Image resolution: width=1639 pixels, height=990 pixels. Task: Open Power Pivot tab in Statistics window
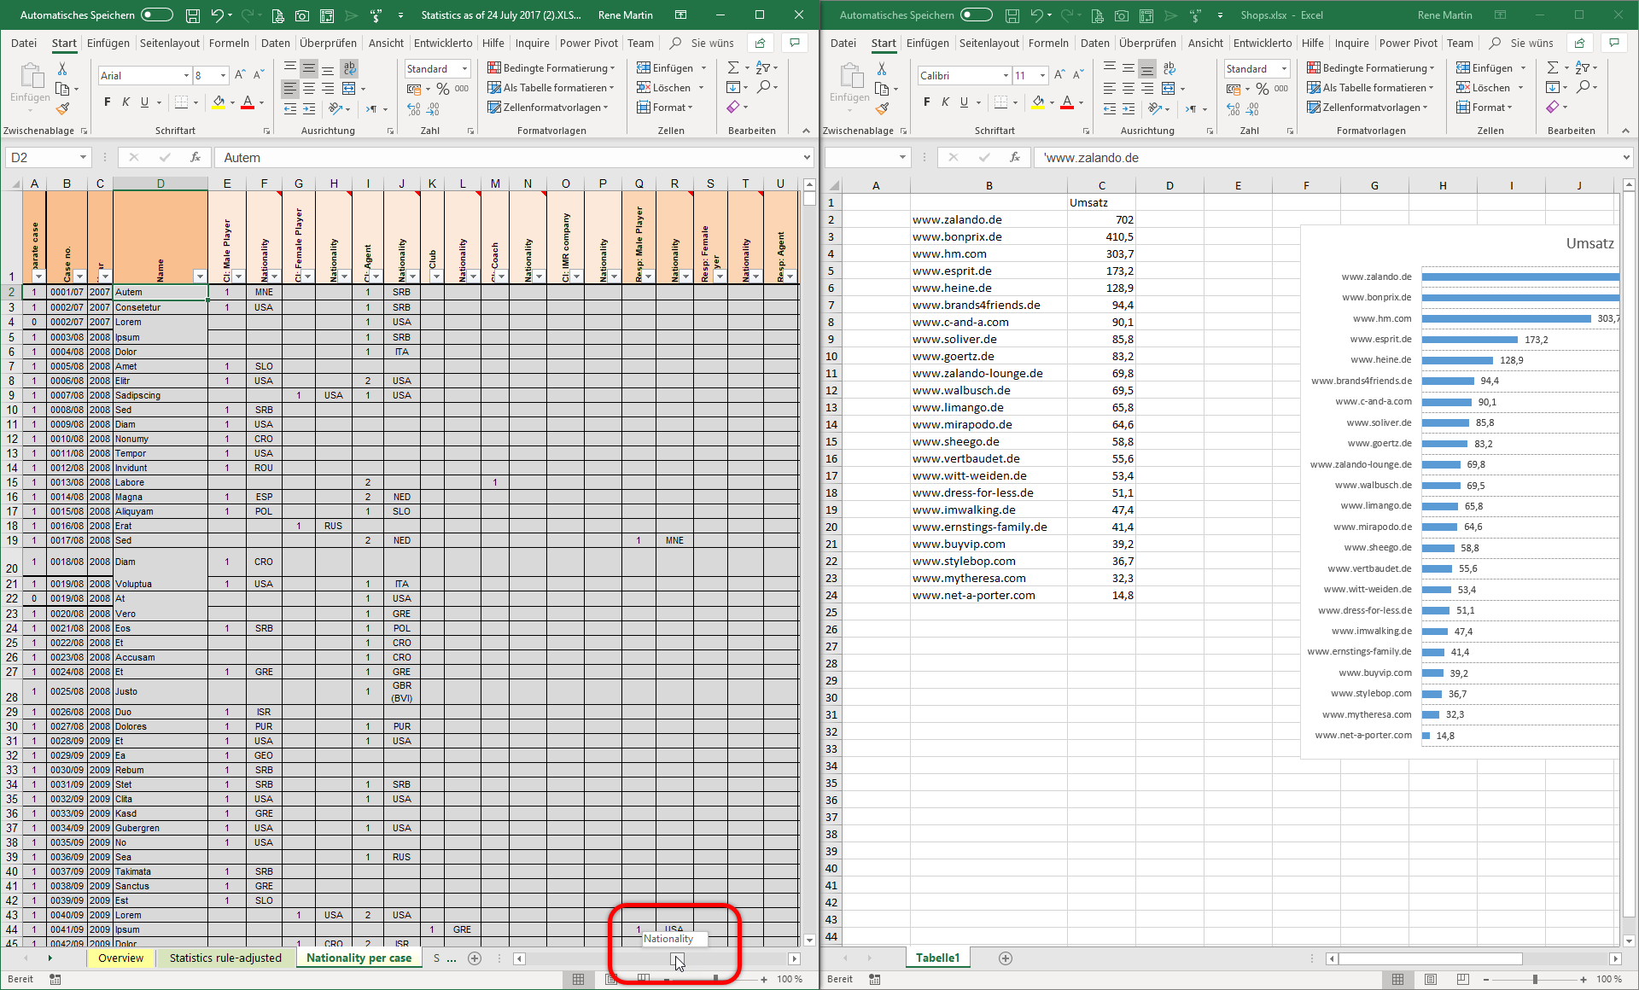[588, 43]
